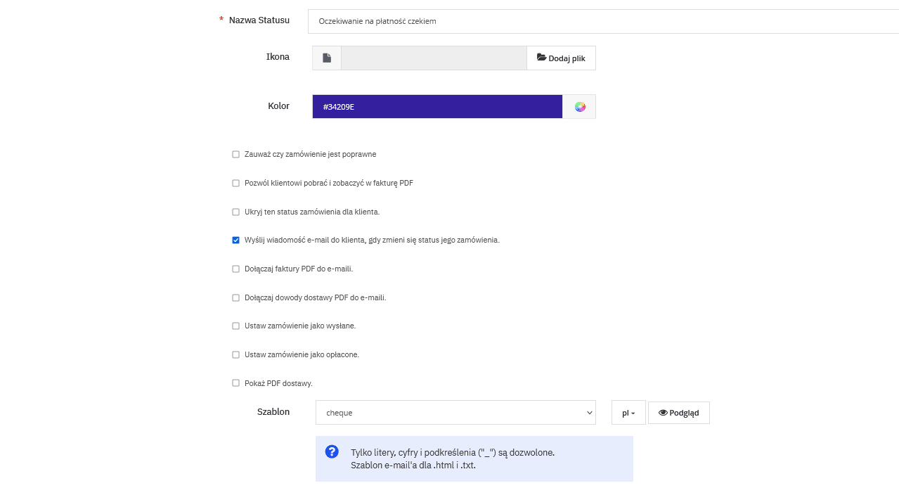Click the blue question mark help icon
This screenshot has height=488, width=899.
332,451
